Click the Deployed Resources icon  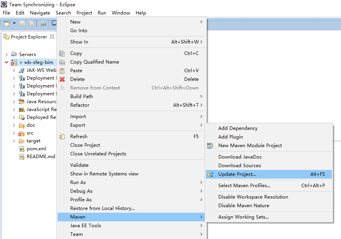pos(22,117)
